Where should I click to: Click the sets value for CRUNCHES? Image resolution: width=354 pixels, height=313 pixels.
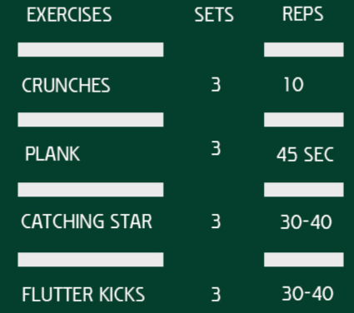(216, 85)
